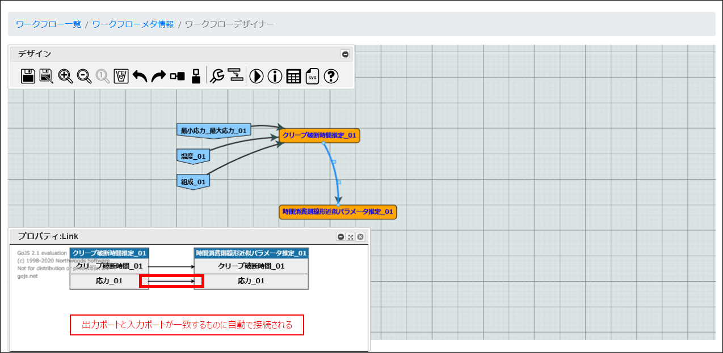
Task: Click the クリープ破断時間推定_01 header in the Link panel
Action: click(110, 253)
